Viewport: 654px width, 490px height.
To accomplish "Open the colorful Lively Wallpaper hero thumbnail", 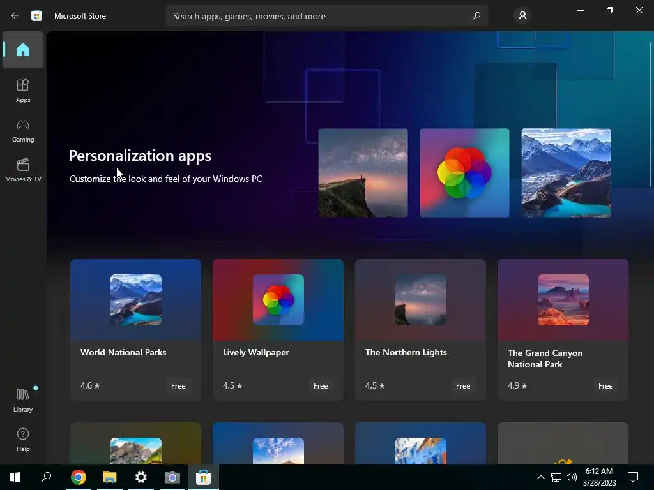I will 464,173.
